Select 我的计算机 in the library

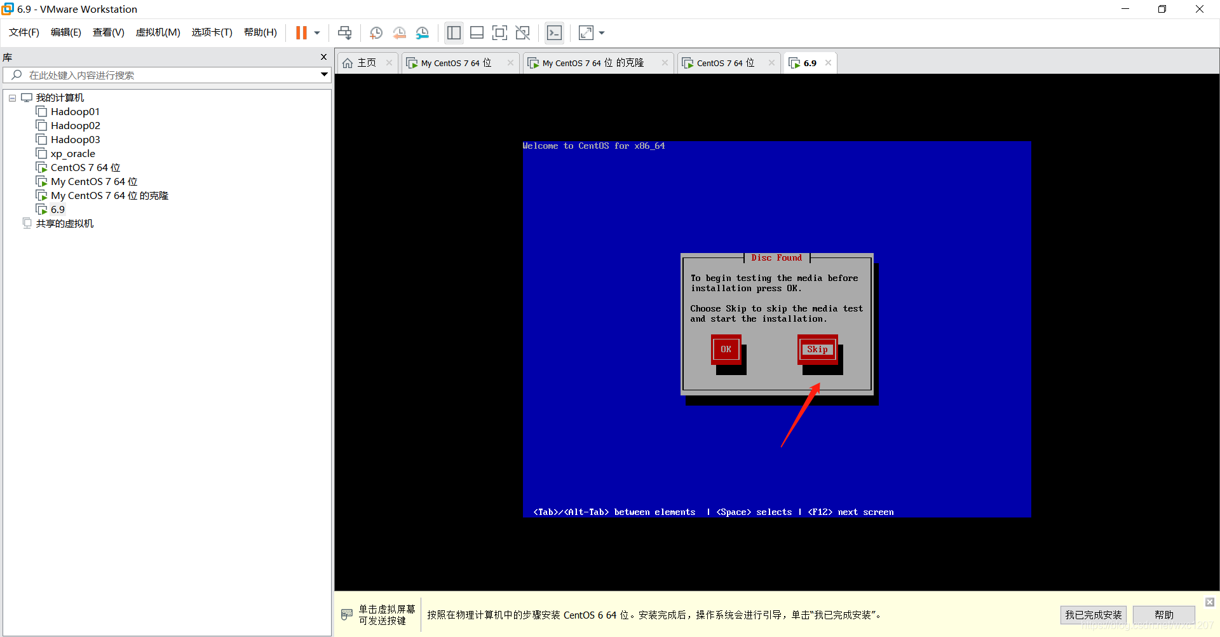click(x=60, y=98)
